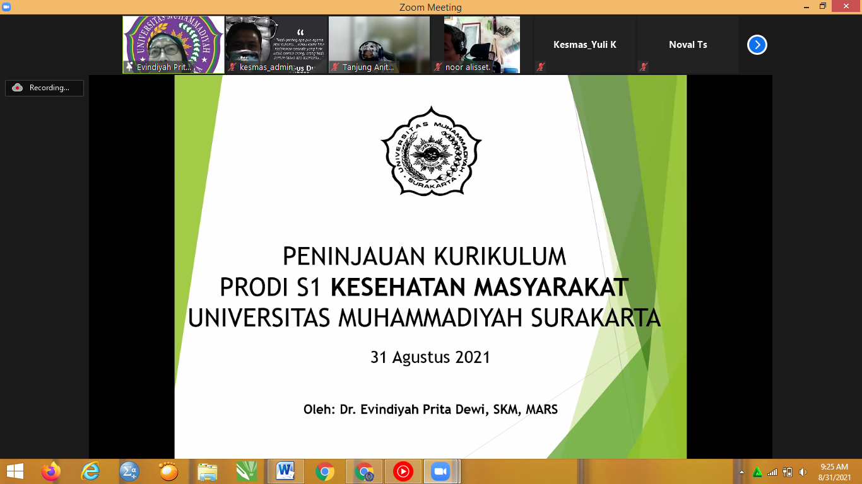Select Kesmas_Yuli K participant tile
The image size is (862, 484).
pos(585,45)
